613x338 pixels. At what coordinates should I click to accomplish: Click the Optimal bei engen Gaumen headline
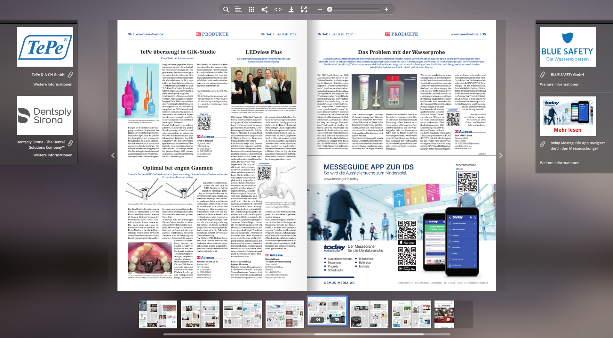tap(178, 168)
